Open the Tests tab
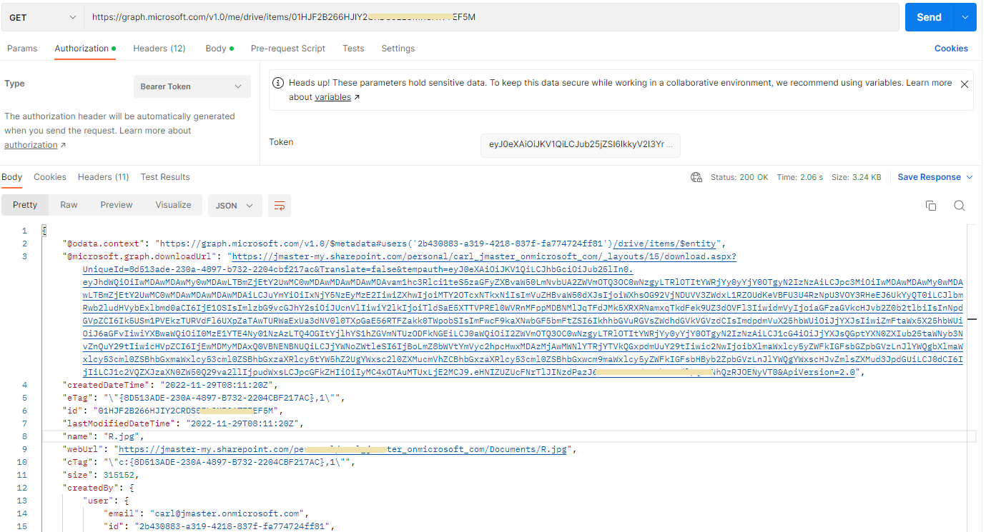 coord(353,48)
